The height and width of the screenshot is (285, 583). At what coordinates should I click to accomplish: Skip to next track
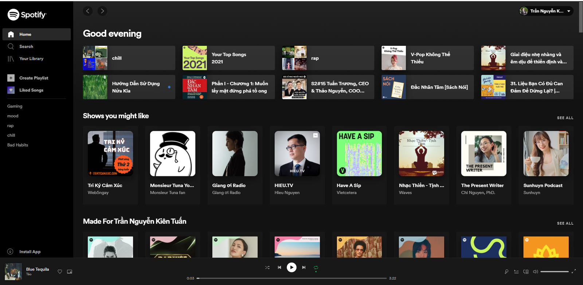coord(304,268)
